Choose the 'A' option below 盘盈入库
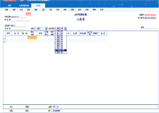 pyautogui.click(x=61, y=42)
